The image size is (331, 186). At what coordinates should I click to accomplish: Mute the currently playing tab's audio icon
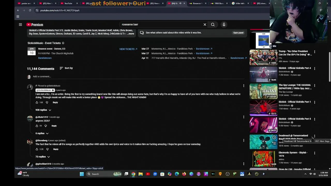(180, 3)
